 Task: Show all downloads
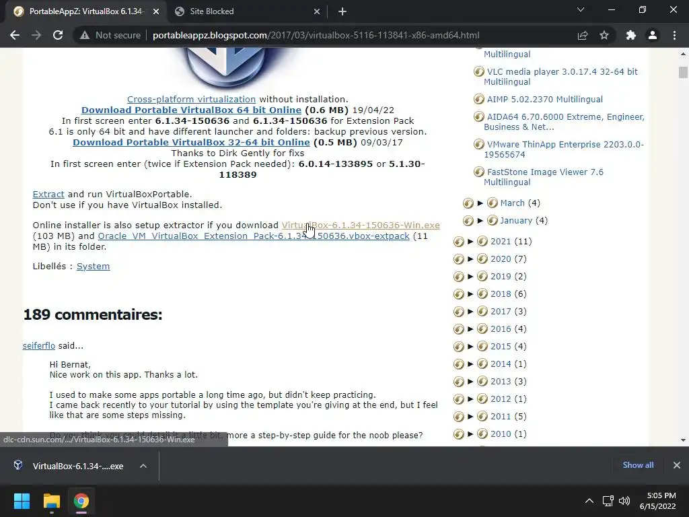pyautogui.click(x=638, y=465)
